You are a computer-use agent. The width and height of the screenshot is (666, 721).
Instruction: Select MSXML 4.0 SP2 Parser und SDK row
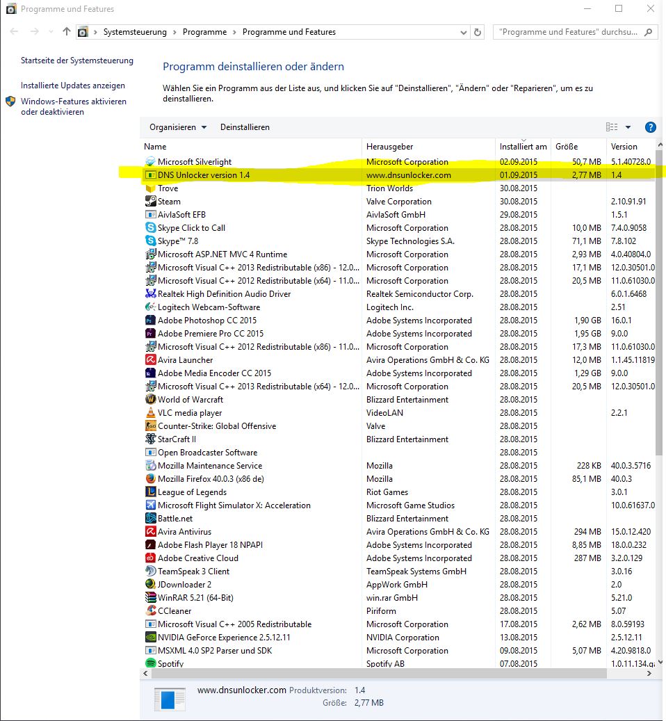coord(398,651)
